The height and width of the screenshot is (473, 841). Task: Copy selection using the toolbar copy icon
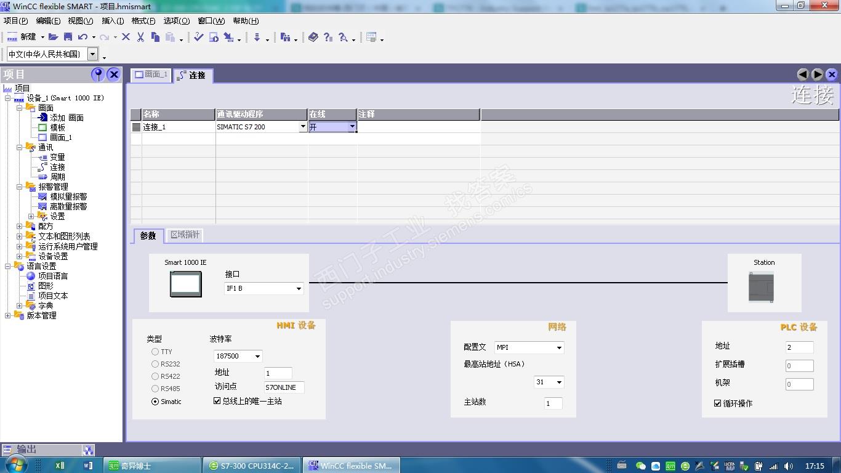[x=155, y=37]
